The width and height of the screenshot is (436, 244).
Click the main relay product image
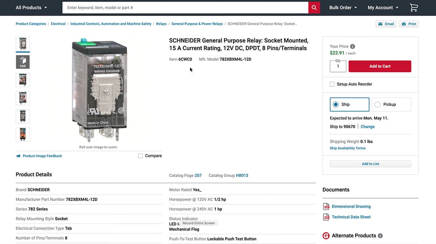pyautogui.click(x=99, y=90)
